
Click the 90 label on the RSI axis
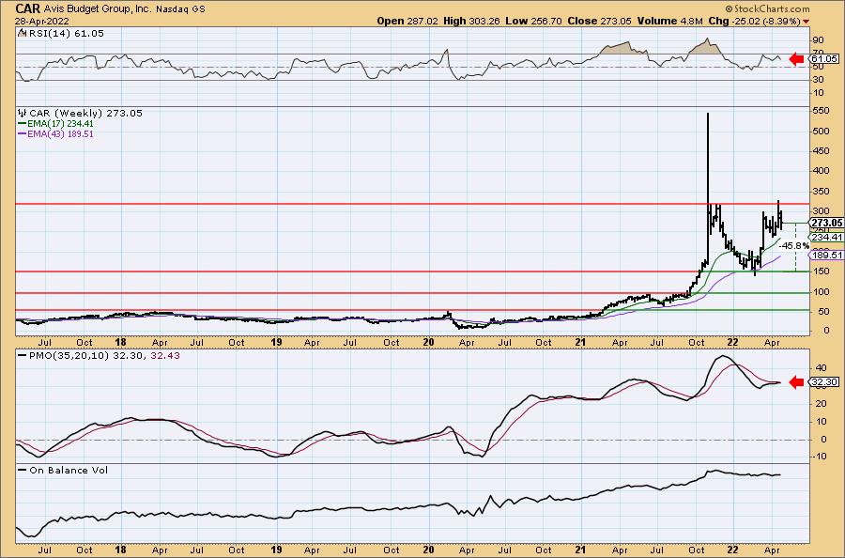click(818, 40)
